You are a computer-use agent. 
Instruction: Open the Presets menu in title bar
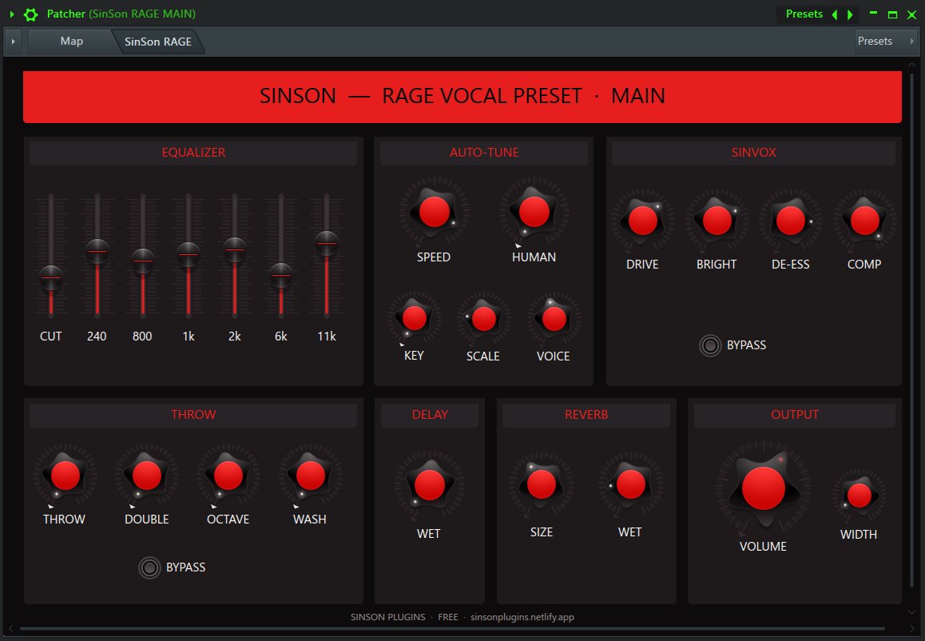pos(804,14)
